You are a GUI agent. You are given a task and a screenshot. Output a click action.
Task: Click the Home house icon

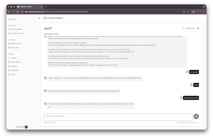pos(9,19)
